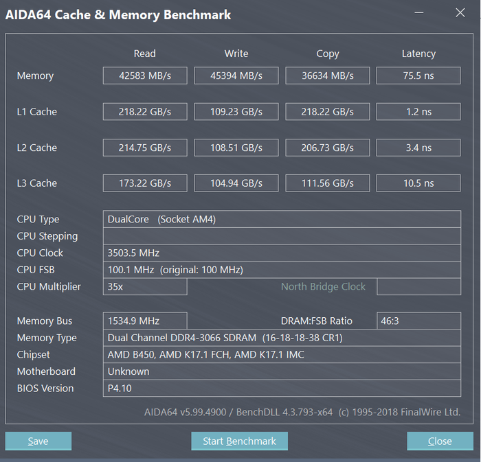Select Memory Write value 45394 MB/s

coord(236,76)
